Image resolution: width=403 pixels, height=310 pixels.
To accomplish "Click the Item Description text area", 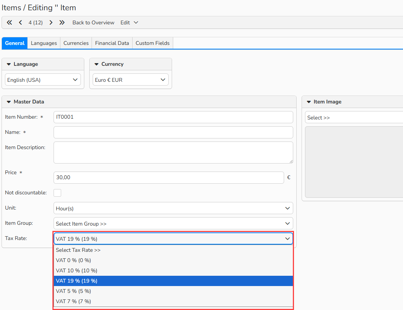I will (173, 153).
